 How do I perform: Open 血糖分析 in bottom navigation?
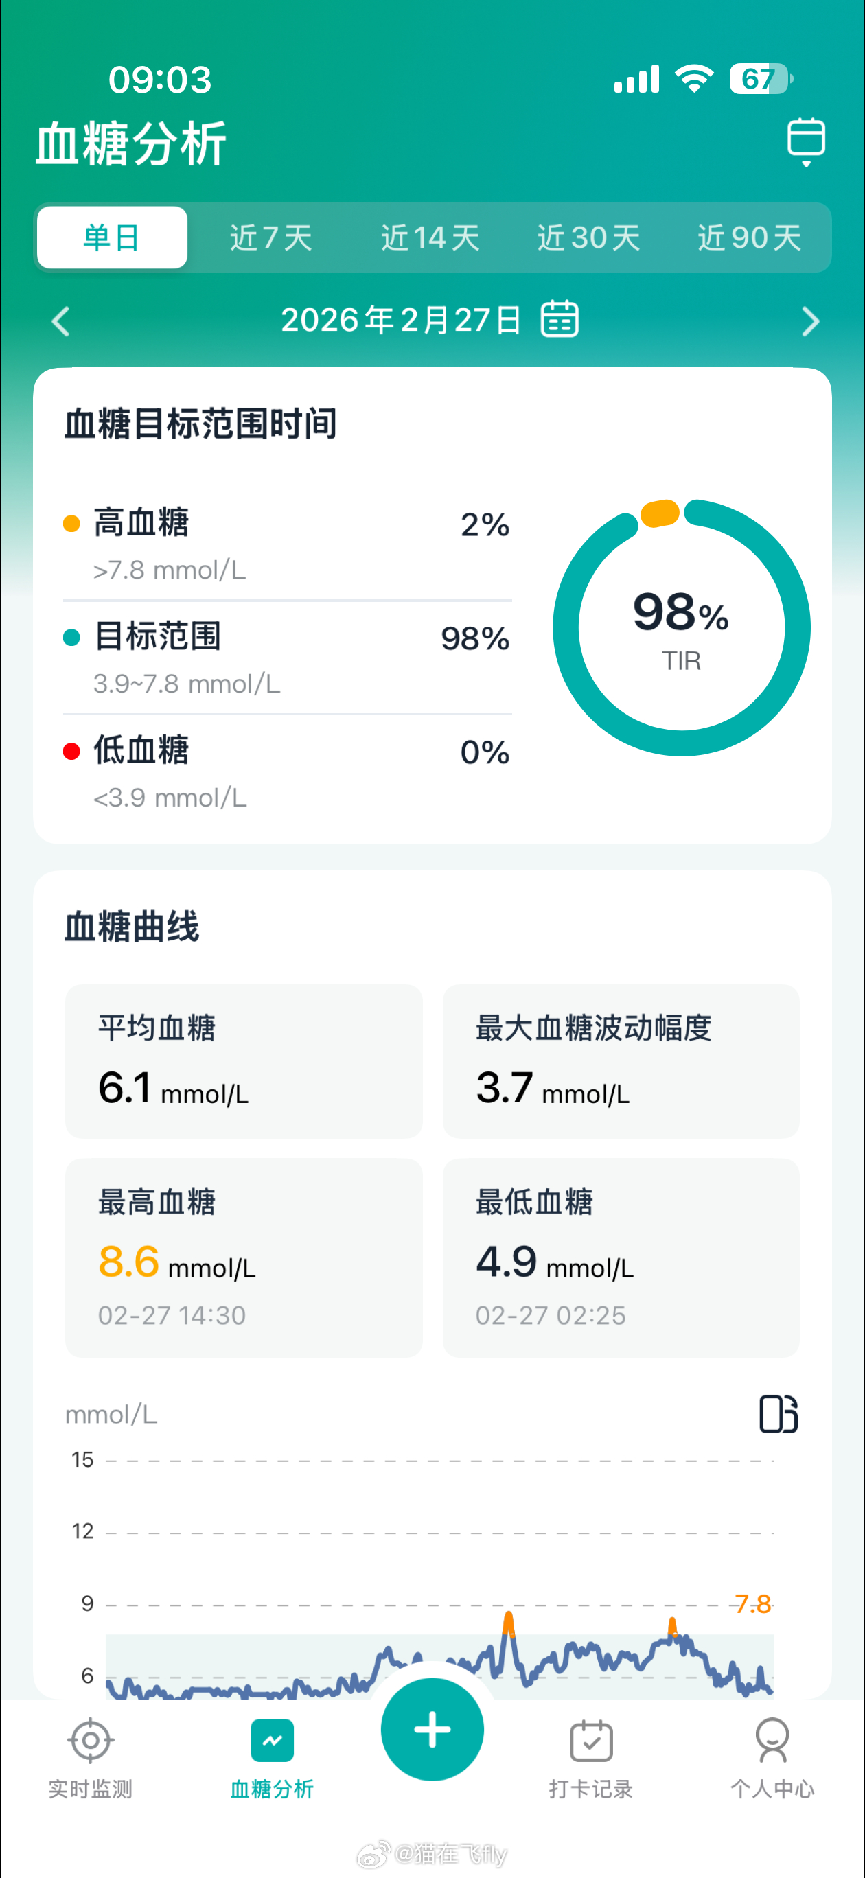(272, 1758)
